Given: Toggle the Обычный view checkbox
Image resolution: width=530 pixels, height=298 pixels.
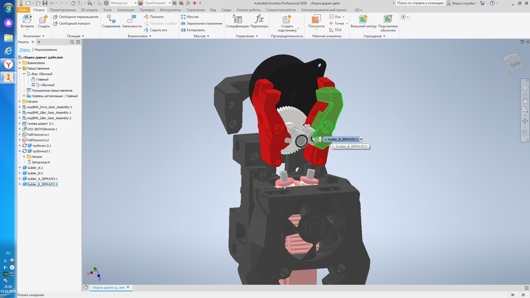Looking at the screenshot, I should click(x=33, y=85).
